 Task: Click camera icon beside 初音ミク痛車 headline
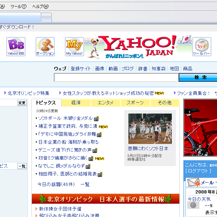click(91, 158)
